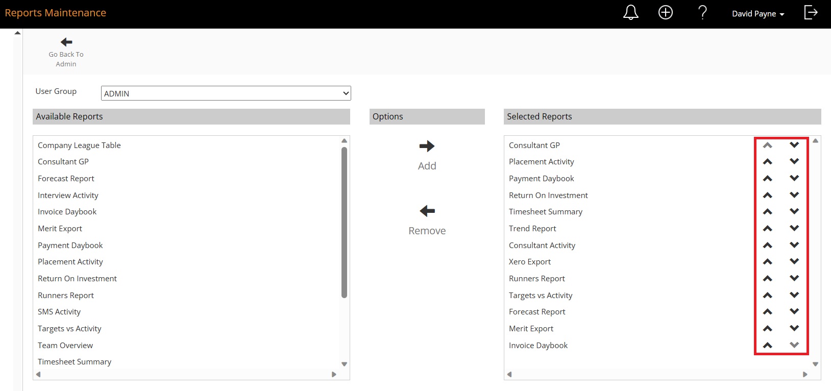
Task: Select Forecast Report in Available Reports
Action: (x=66, y=179)
